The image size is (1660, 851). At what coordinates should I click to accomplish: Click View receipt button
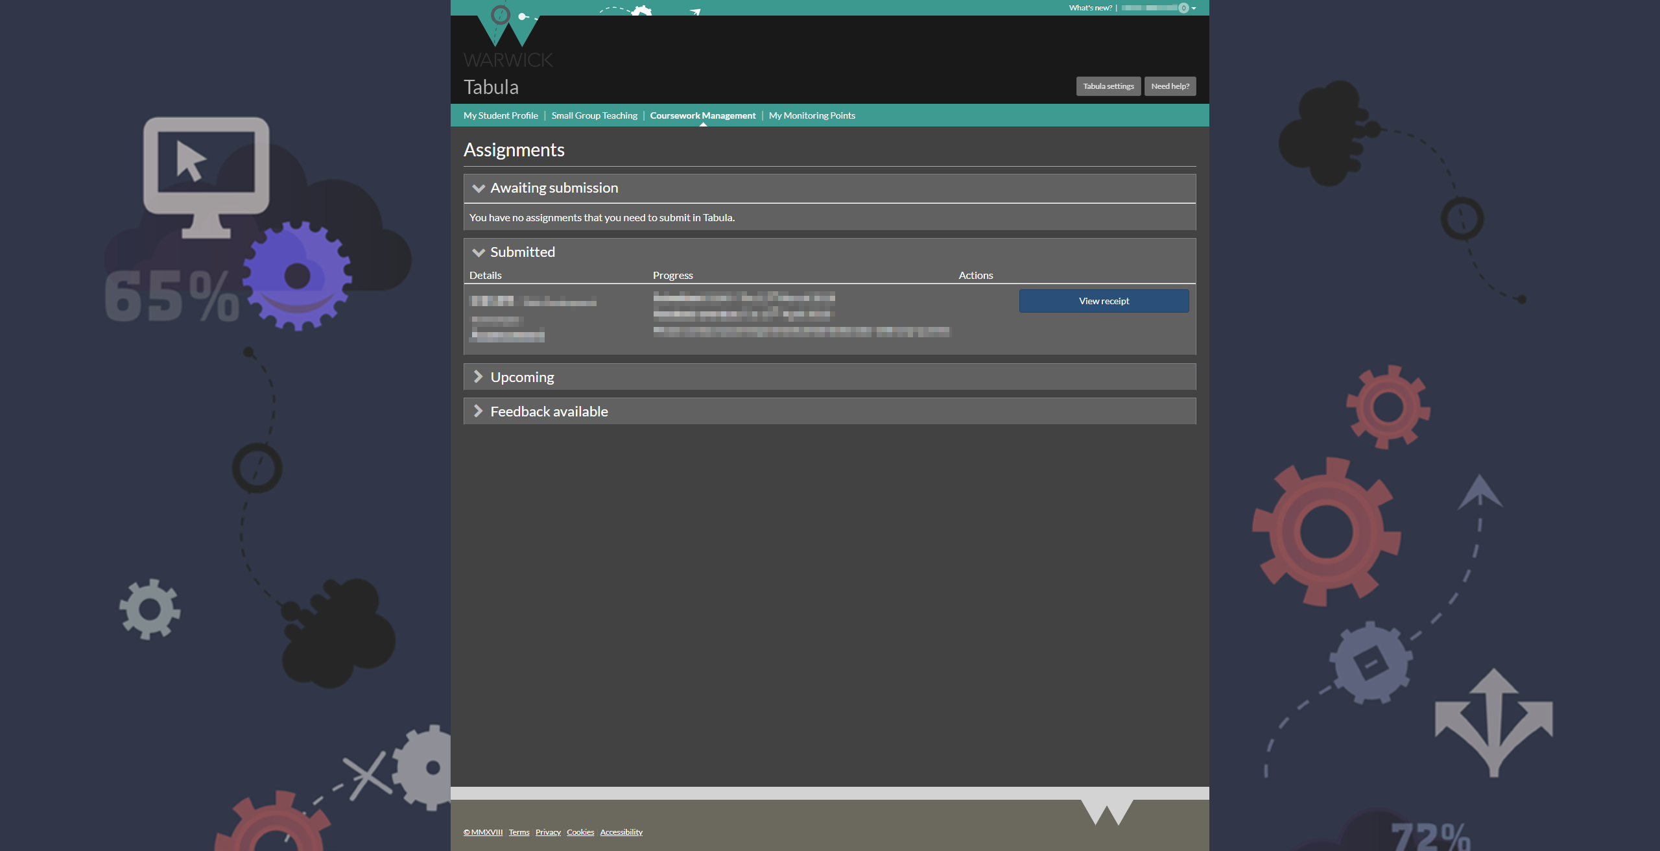[1104, 301]
